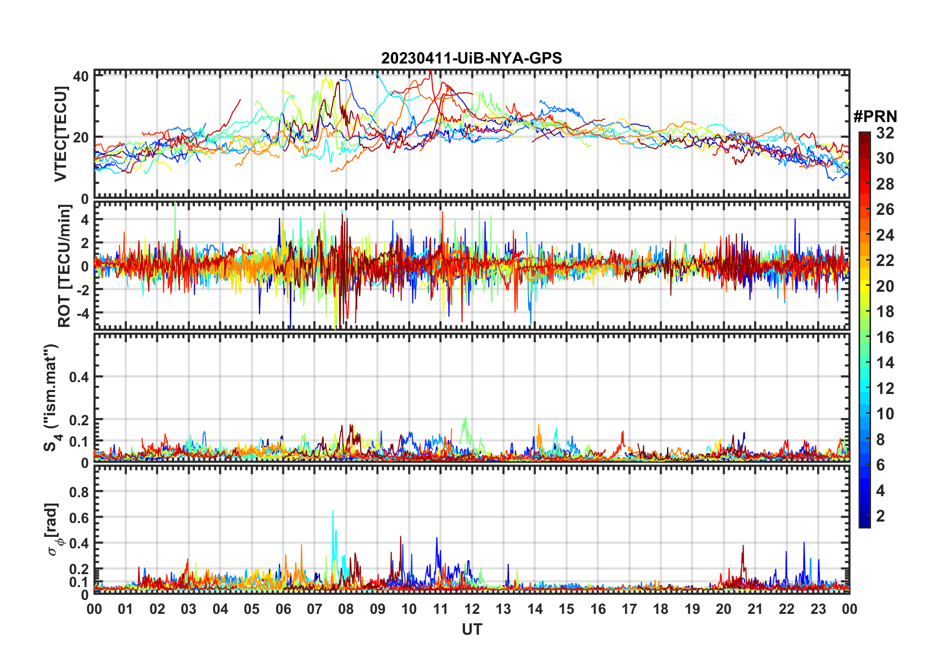Select the dark blue color at PRN 2
The width and height of the screenshot is (944, 660).
(x=865, y=516)
